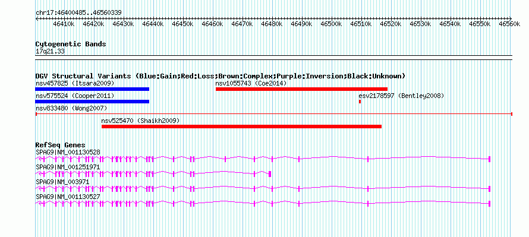Click the chr17:46400485..46560339 coordinate label
Image resolution: width=529 pixels, height=237 pixels.
coord(78,13)
